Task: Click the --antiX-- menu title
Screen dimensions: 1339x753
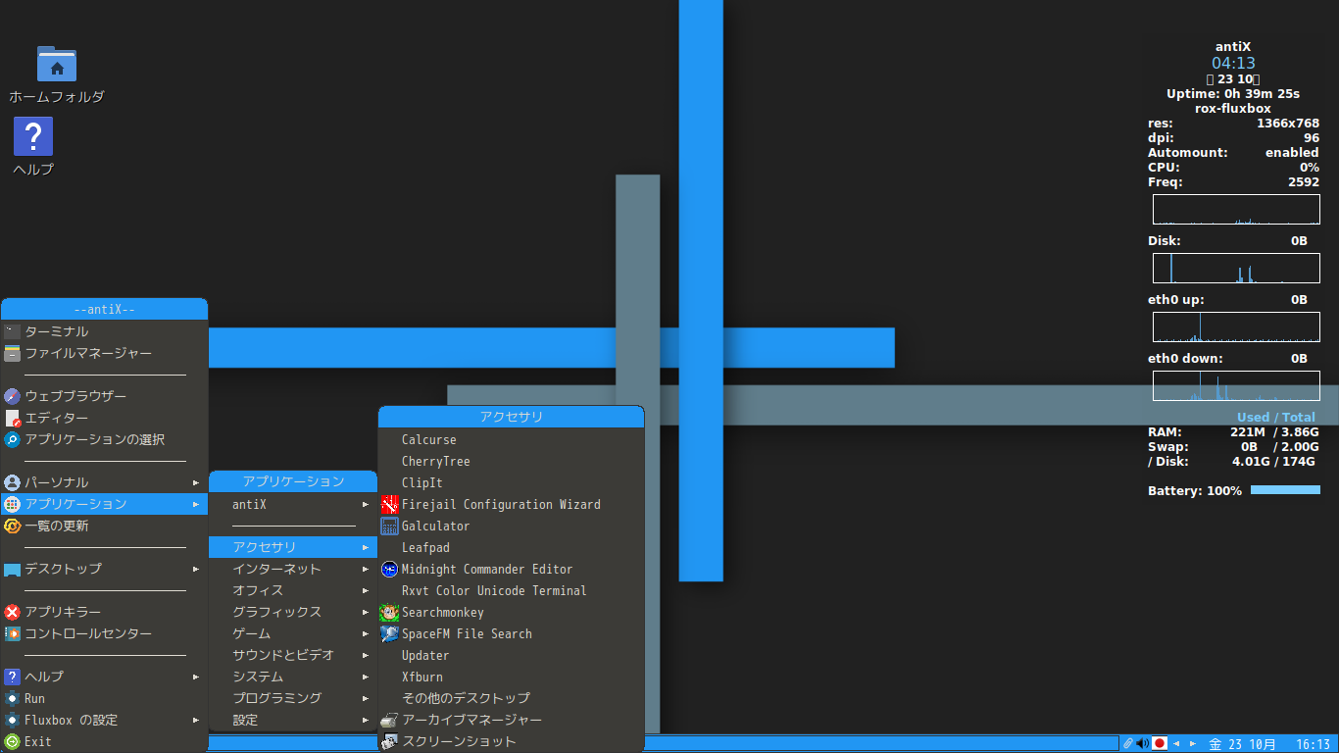Action: [104, 309]
